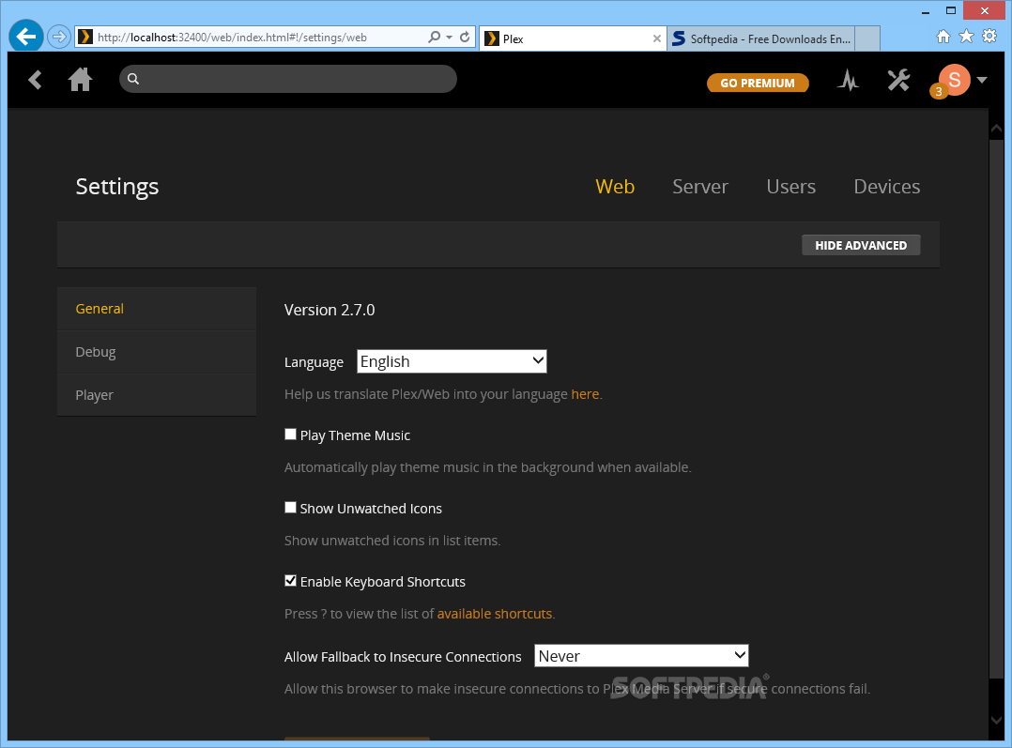This screenshot has width=1012, height=748.
Task: Select the Devices settings tab
Action: (x=887, y=187)
